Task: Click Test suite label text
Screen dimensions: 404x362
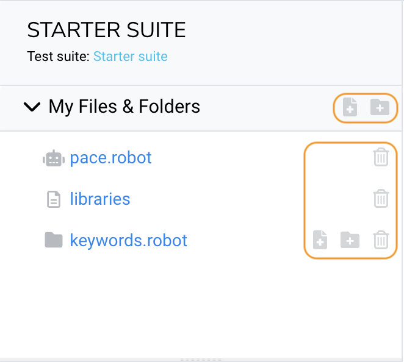Action: click(x=58, y=56)
